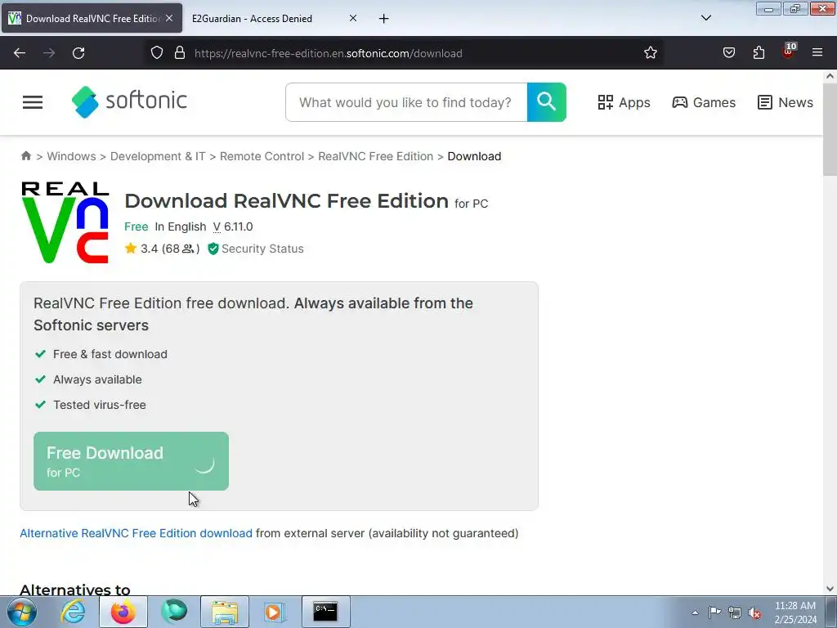
Task: Click scrollbar down arrow
Action: pyautogui.click(x=830, y=589)
